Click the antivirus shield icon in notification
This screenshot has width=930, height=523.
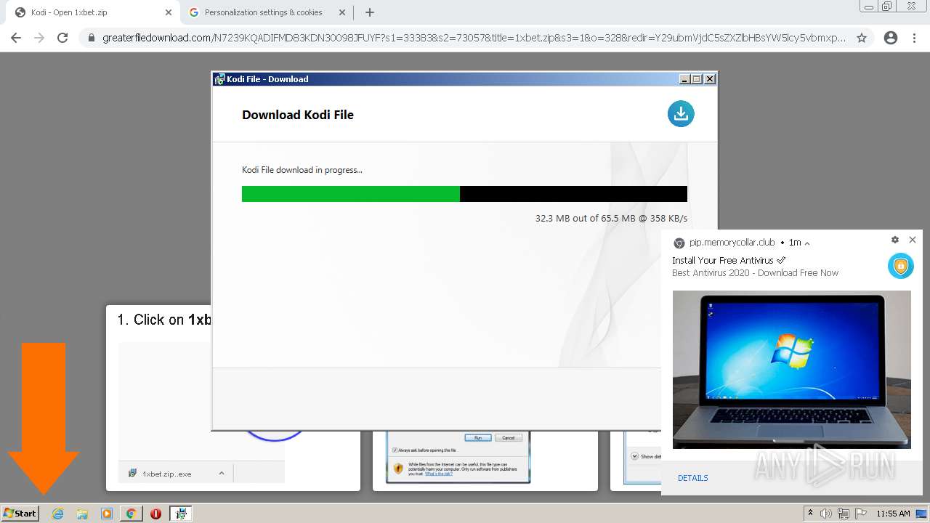pos(900,266)
